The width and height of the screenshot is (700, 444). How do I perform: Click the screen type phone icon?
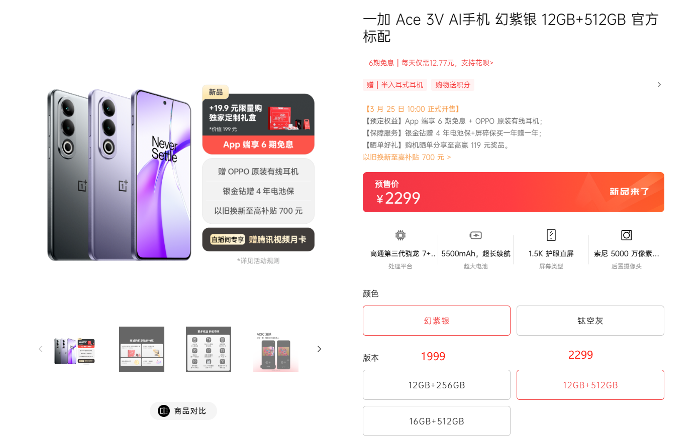pos(551,235)
